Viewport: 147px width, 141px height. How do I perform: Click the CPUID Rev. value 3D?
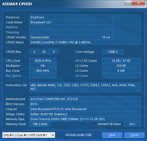[x=44, y=51]
